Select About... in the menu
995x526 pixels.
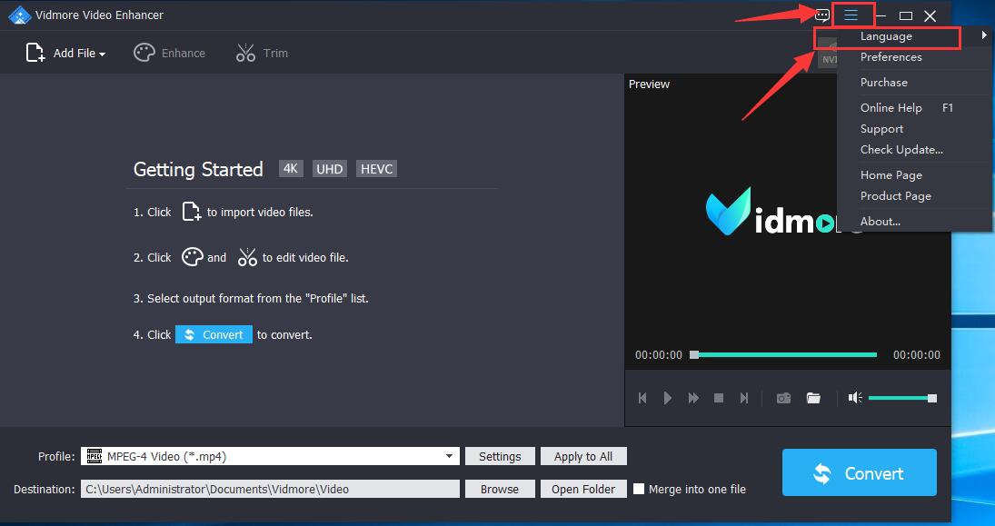point(881,222)
